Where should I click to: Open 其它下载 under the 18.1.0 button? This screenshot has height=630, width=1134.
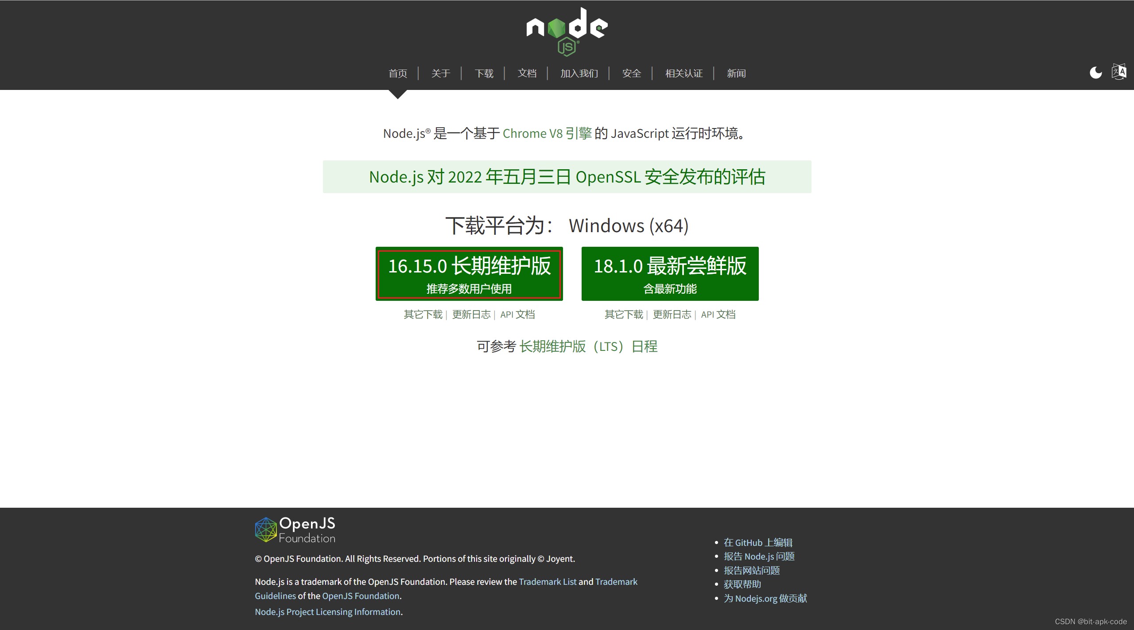[624, 315]
